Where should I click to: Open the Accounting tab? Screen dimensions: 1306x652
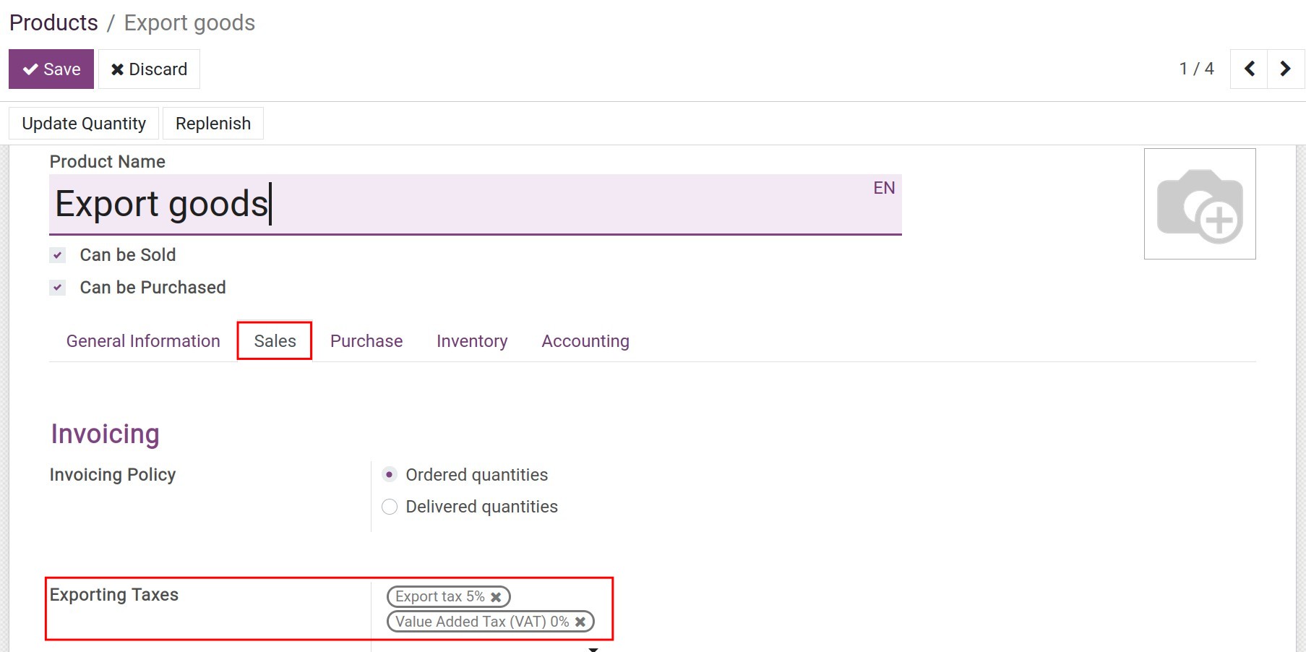(x=585, y=340)
